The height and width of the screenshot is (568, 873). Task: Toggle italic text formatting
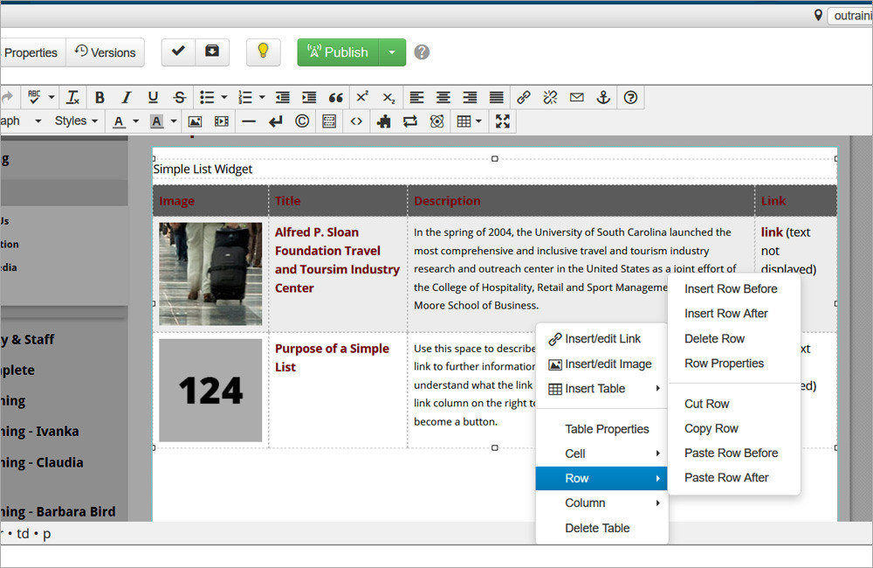pyautogui.click(x=126, y=97)
